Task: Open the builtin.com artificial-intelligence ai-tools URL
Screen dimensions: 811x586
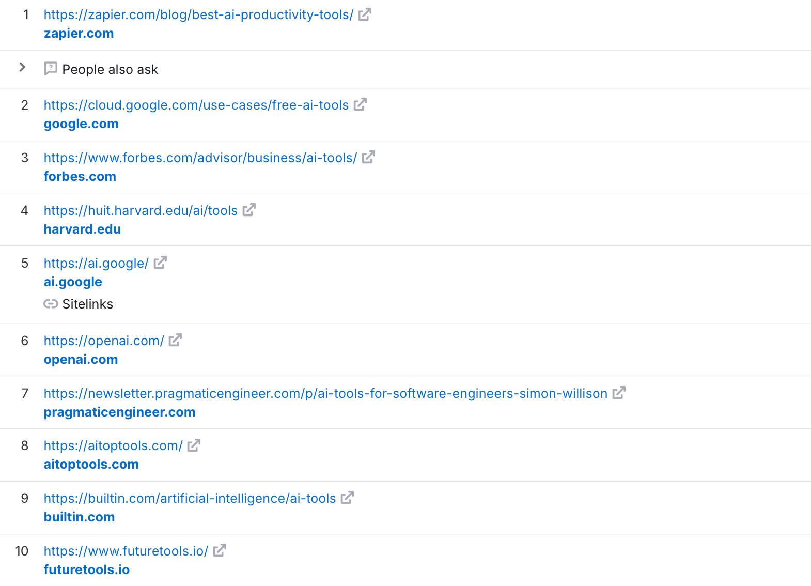Action: pos(190,498)
